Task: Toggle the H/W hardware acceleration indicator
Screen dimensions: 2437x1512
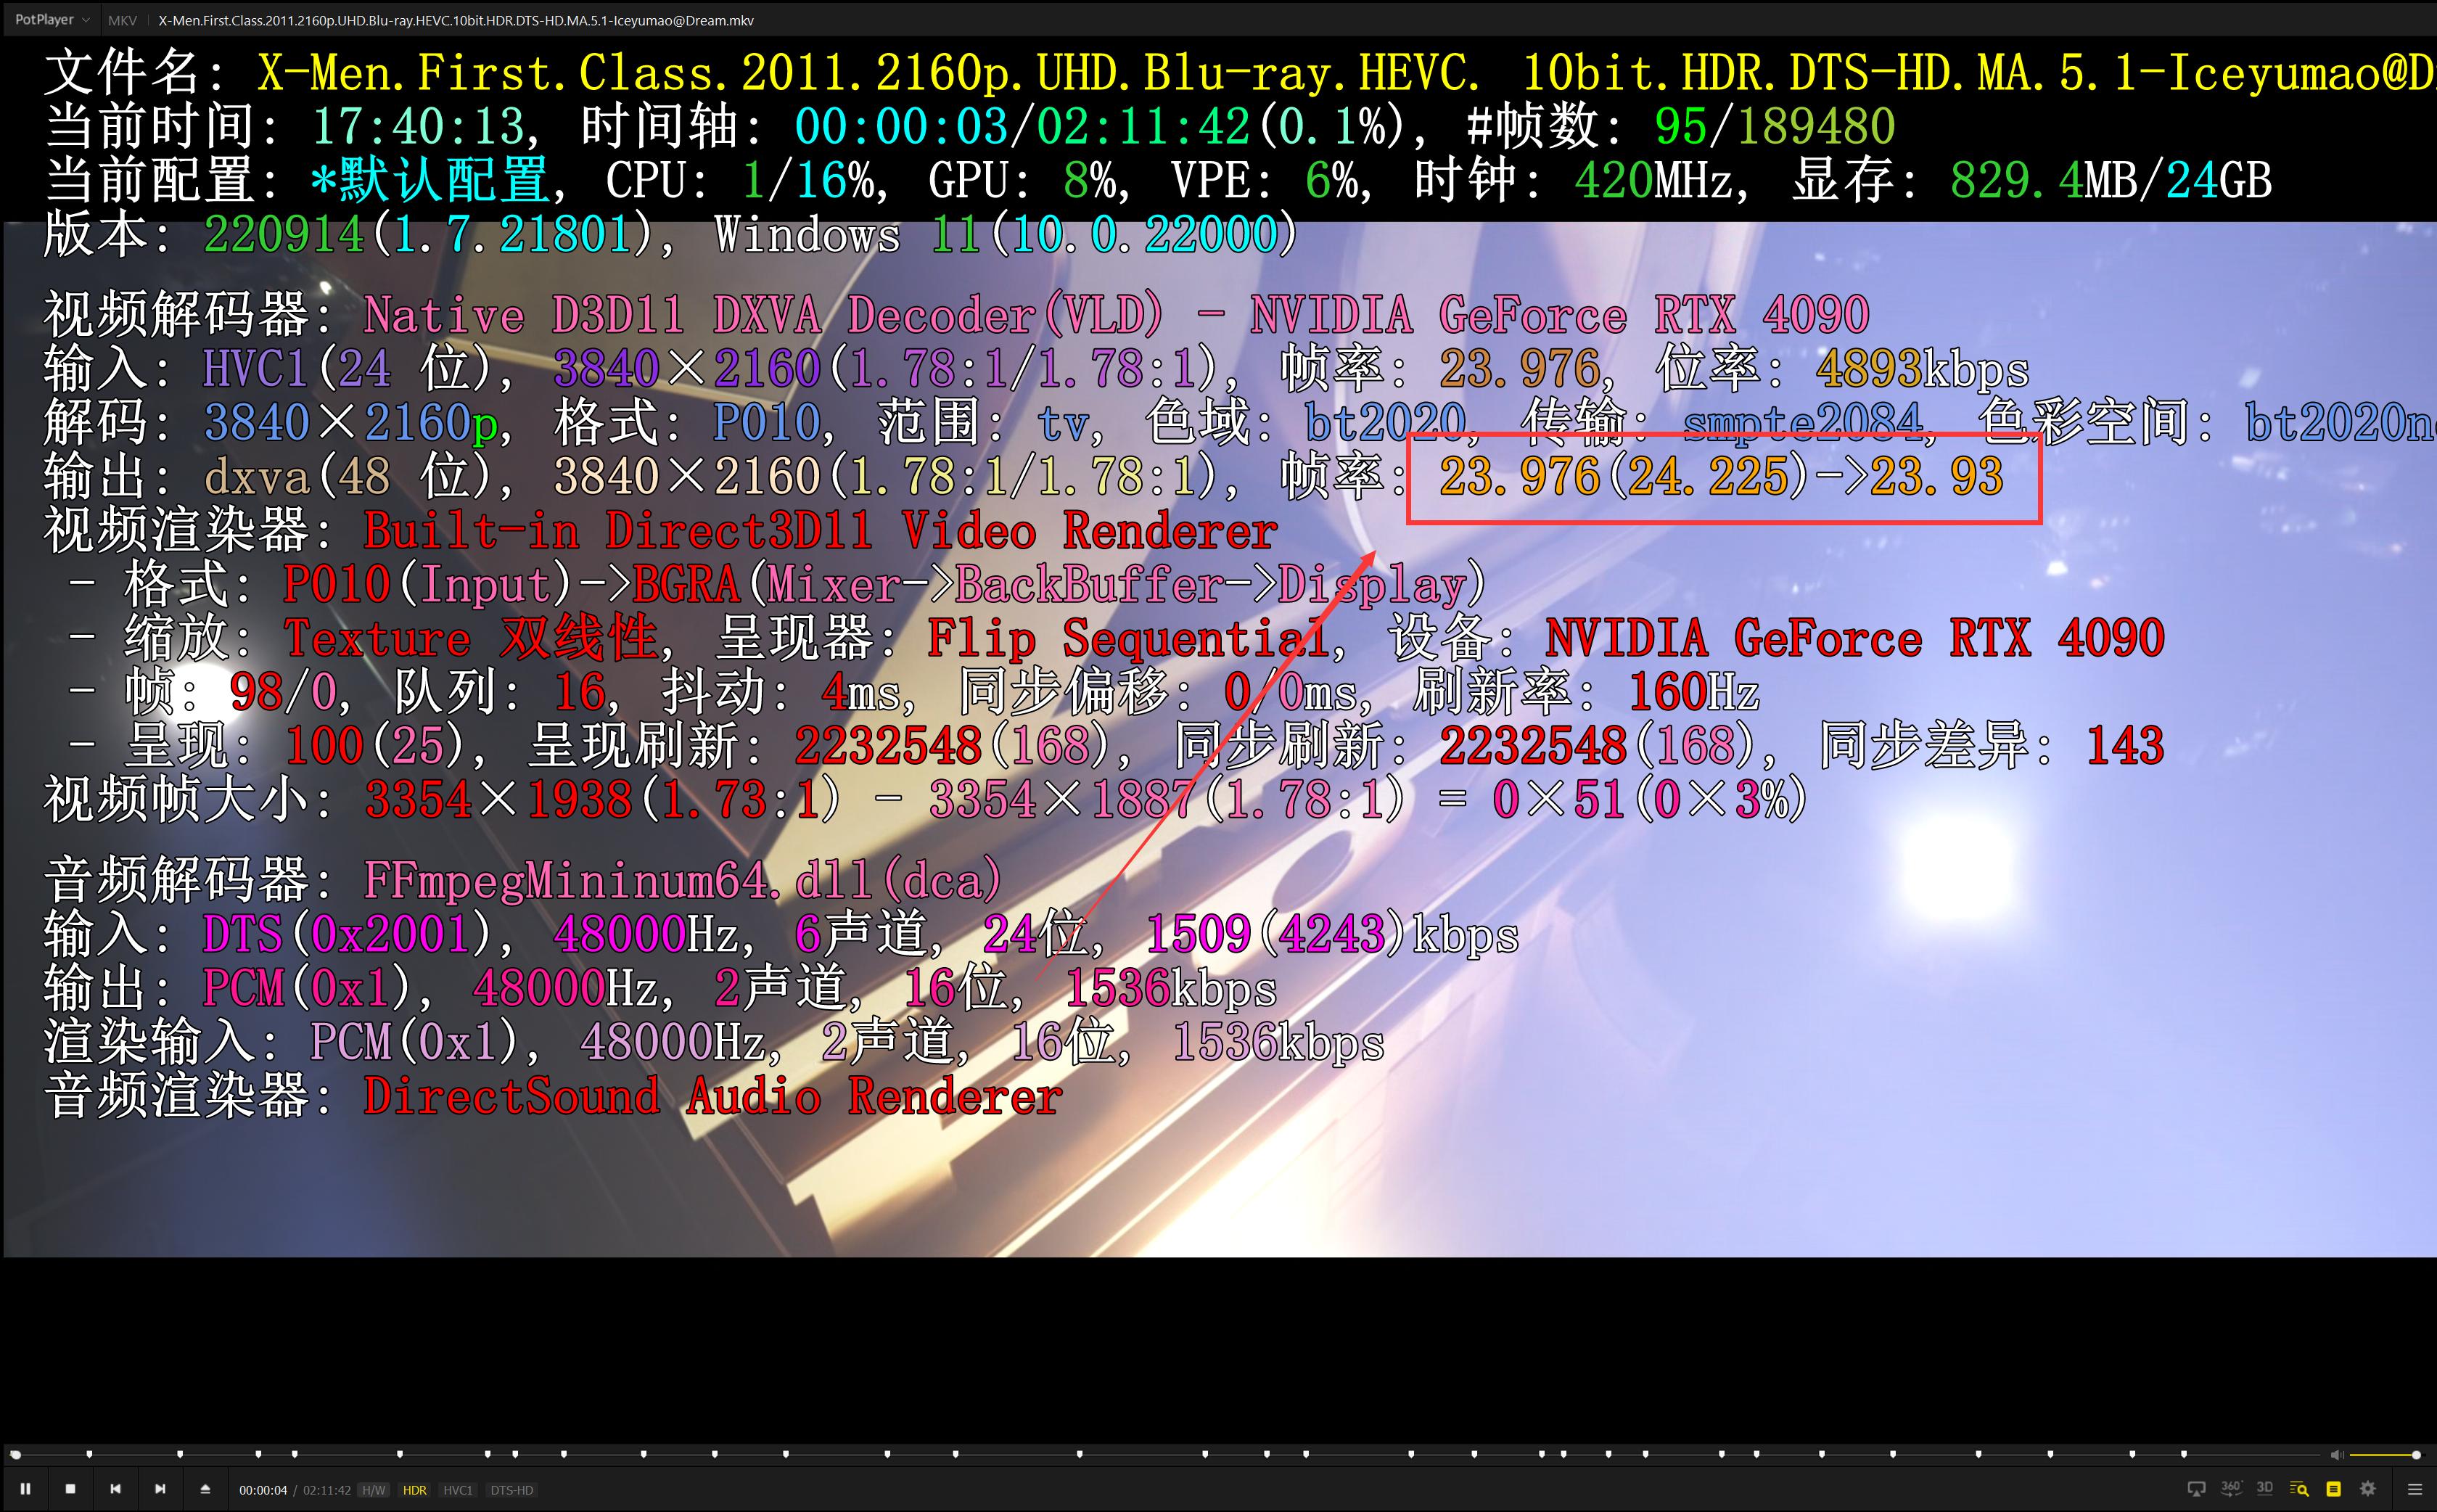Action: pyautogui.click(x=374, y=1490)
